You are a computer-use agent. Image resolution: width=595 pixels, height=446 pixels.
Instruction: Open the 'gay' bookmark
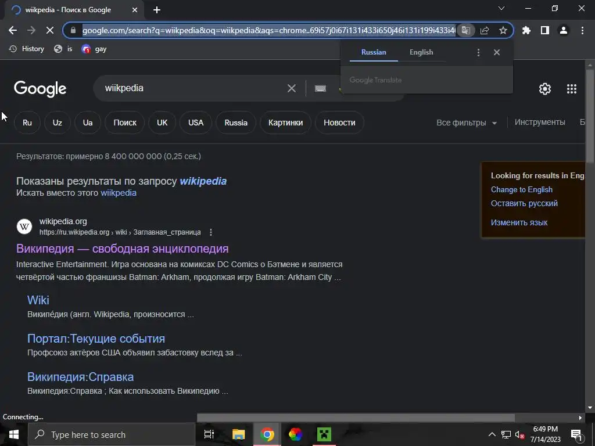94,49
